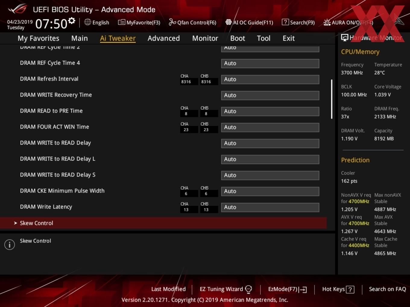Viewport: 410px width, 307px height.
Task: Click the Hot Keys question mark icon
Action: 350,290
